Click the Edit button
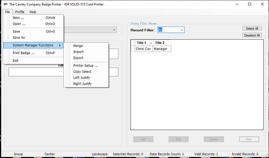269x158 pixels. click(x=178, y=139)
